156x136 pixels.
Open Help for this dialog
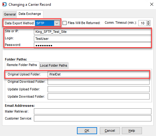click(x=132, y=131)
